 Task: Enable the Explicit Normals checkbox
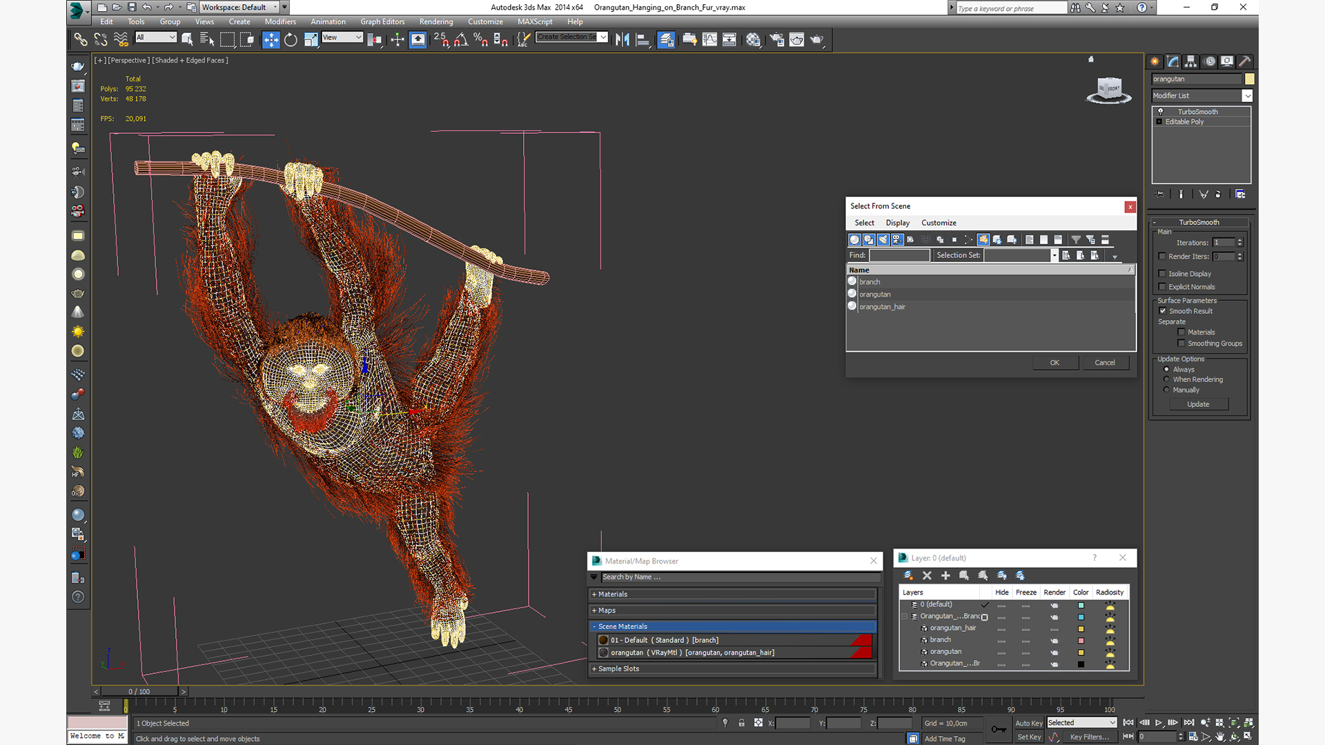1162,286
